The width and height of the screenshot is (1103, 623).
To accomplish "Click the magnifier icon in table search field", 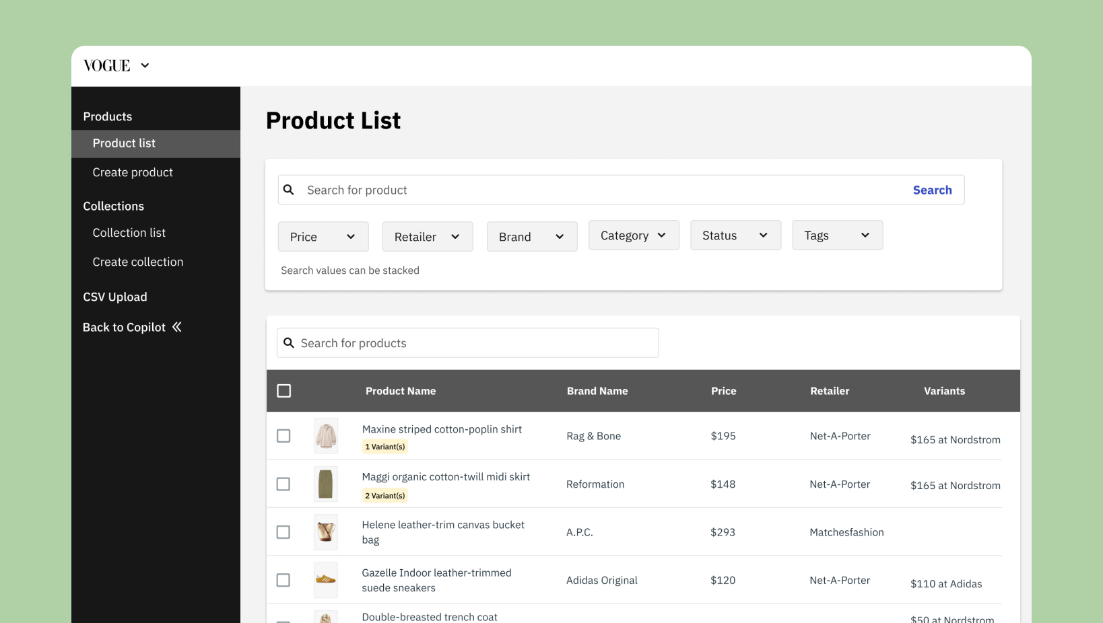I will click(x=289, y=343).
